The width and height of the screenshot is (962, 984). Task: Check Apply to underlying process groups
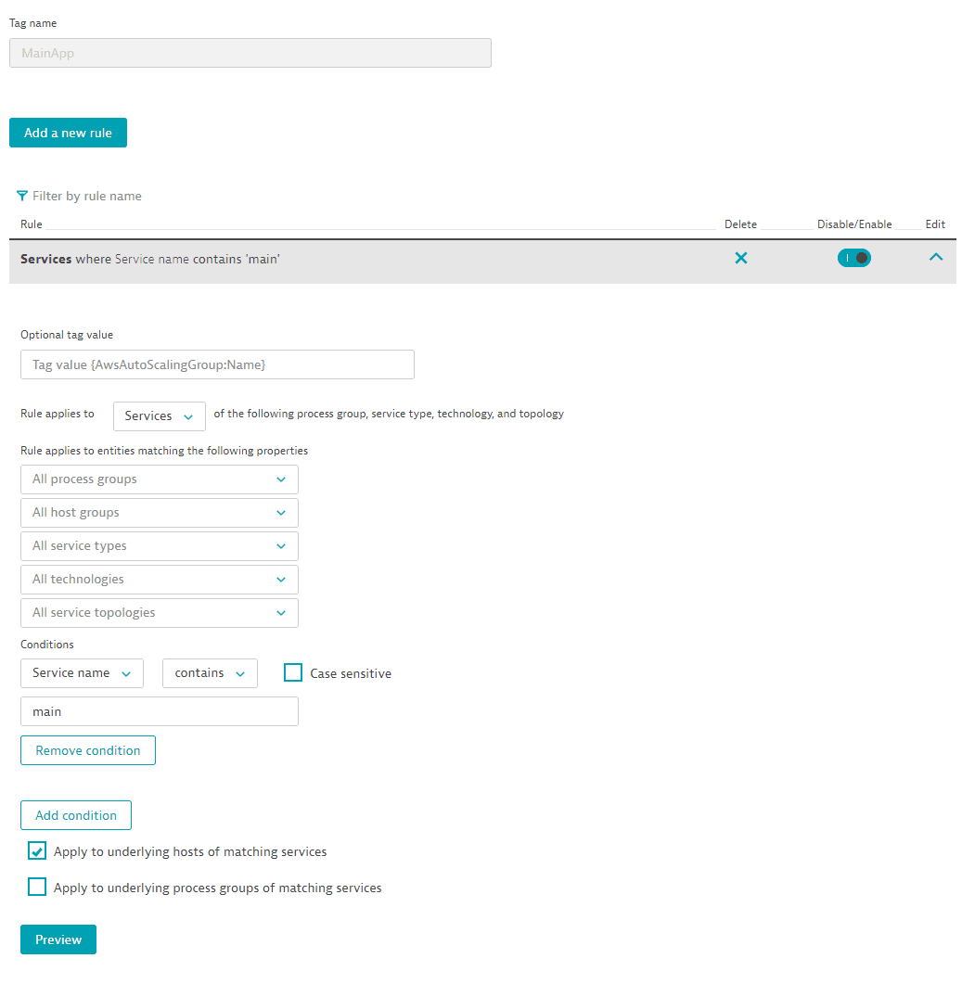pos(37,888)
